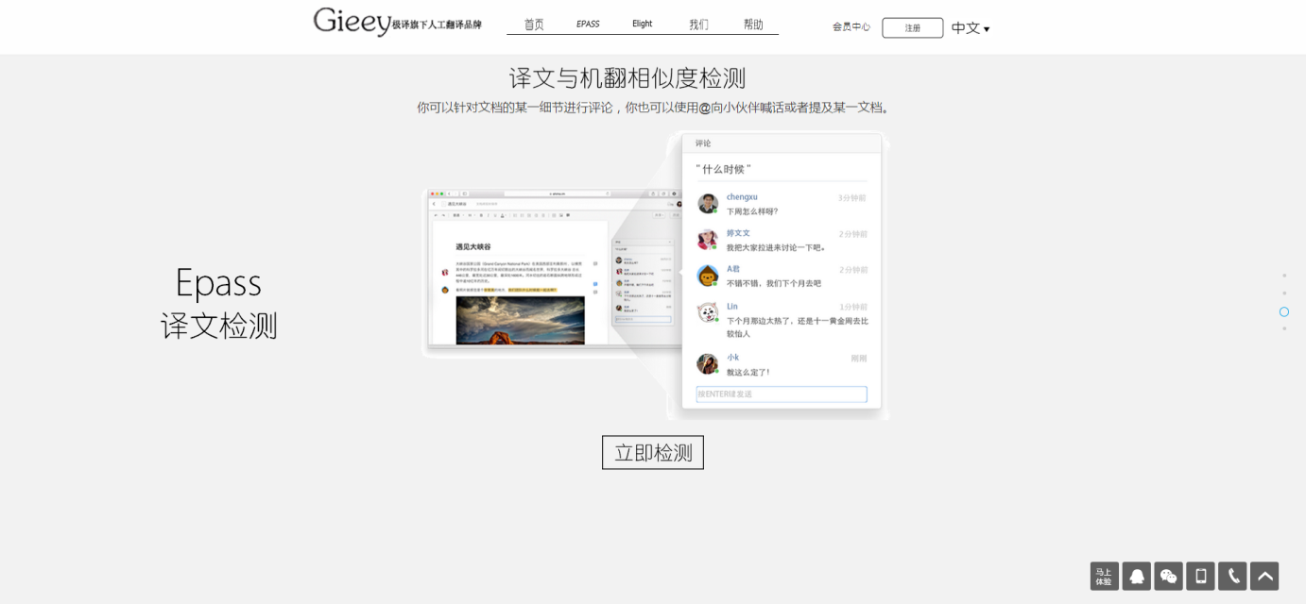
Task: Open the mobile phone icon
Action: tap(1200, 577)
